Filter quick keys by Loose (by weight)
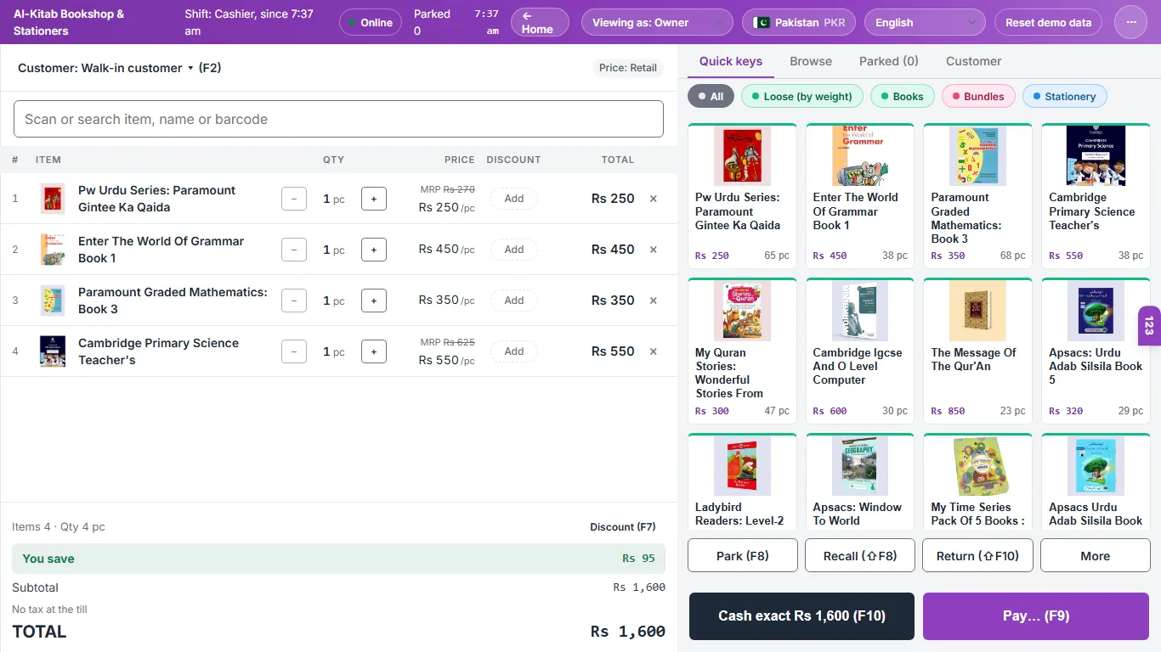Screen dimensions: 1161x652 802,96
